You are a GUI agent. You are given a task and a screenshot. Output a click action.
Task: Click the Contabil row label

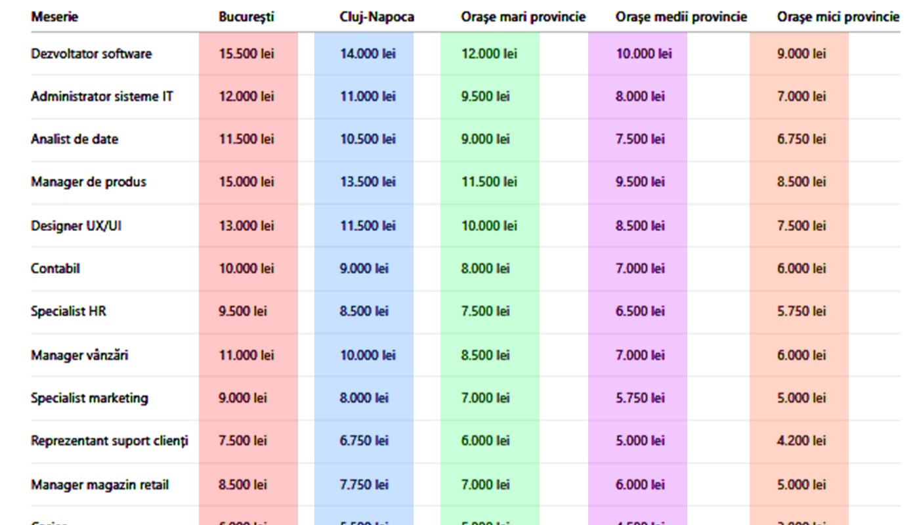click(55, 268)
